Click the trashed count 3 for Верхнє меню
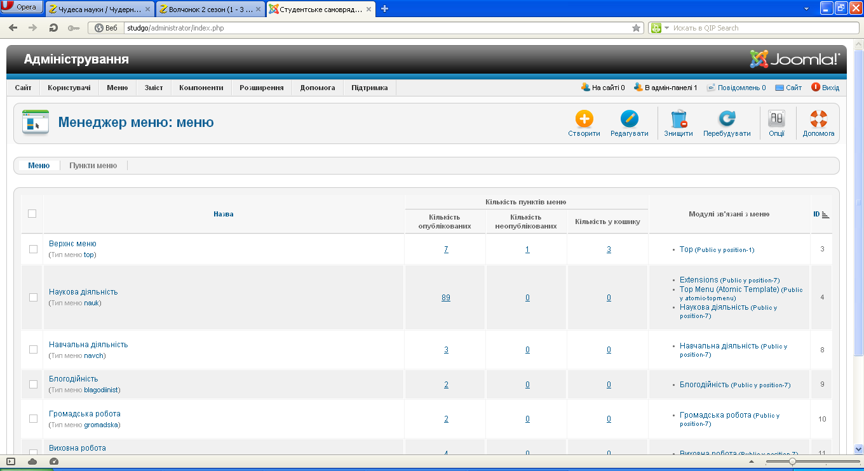This screenshot has height=471, width=864. pos(609,249)
